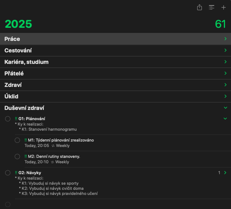The width and height of the screenshot is (231, 209).
Task: Click the Today, 20:05 due date
Action: (37, 146)
